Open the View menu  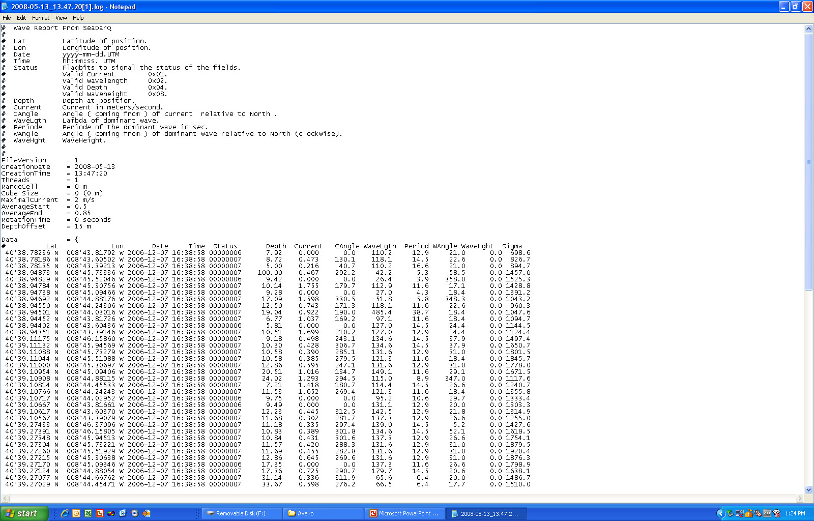pyautogui.click(x=61, y=18)
